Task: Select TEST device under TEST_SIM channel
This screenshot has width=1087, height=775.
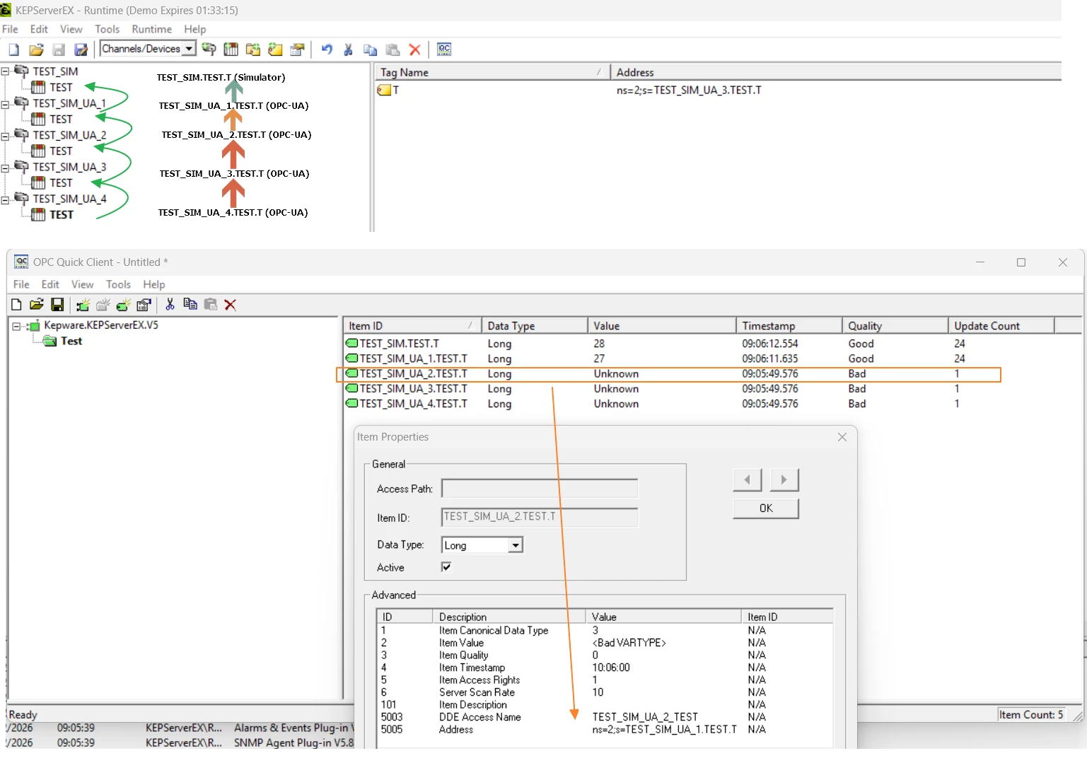Action: (x=61, y=87)
